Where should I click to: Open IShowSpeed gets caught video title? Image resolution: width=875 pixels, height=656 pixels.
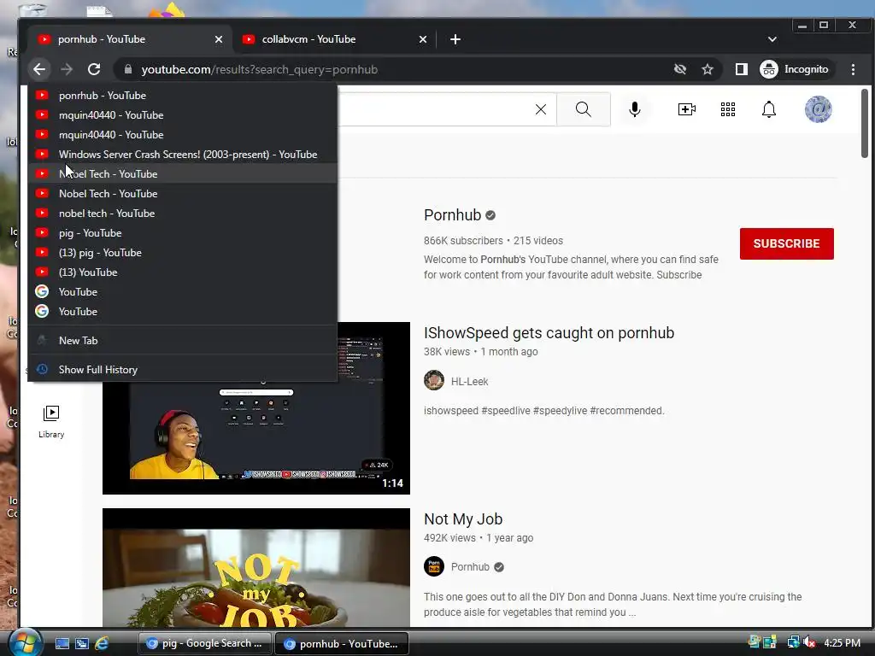tap(549, 333)
